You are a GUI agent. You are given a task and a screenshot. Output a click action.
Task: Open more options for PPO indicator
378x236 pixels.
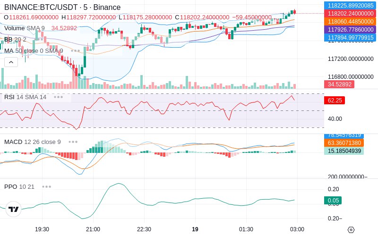(46, 186)
